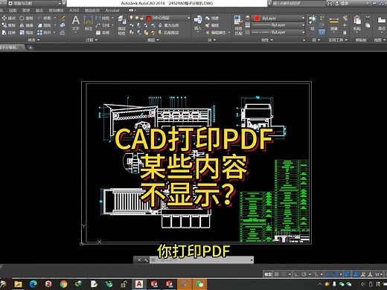
Task: Click the red layer color swatch
Action: click(149, 18)
